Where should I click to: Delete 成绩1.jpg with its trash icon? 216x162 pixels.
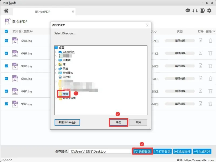point(210,41)
